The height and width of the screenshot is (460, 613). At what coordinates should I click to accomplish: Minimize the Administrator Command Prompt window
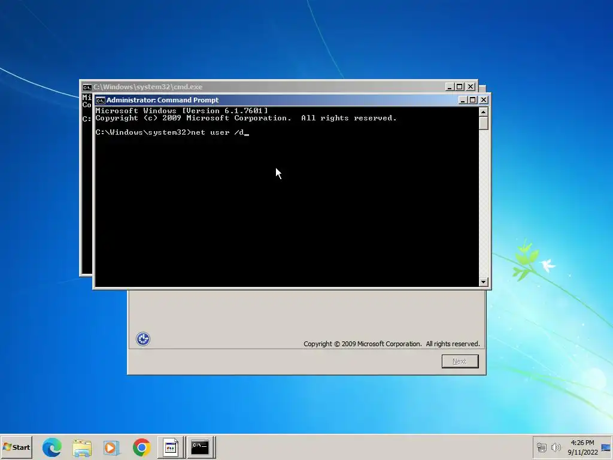click(x=463, y=100)
